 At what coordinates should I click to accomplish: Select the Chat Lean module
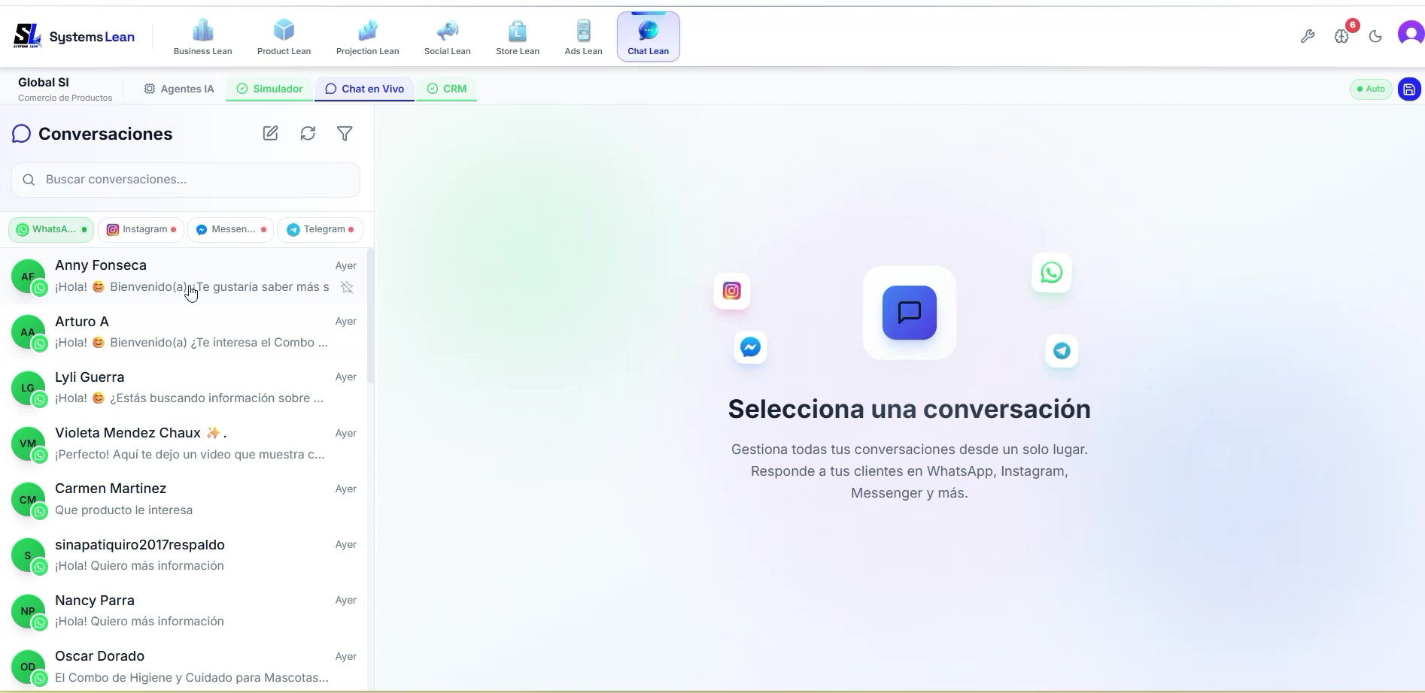[648, 37]
